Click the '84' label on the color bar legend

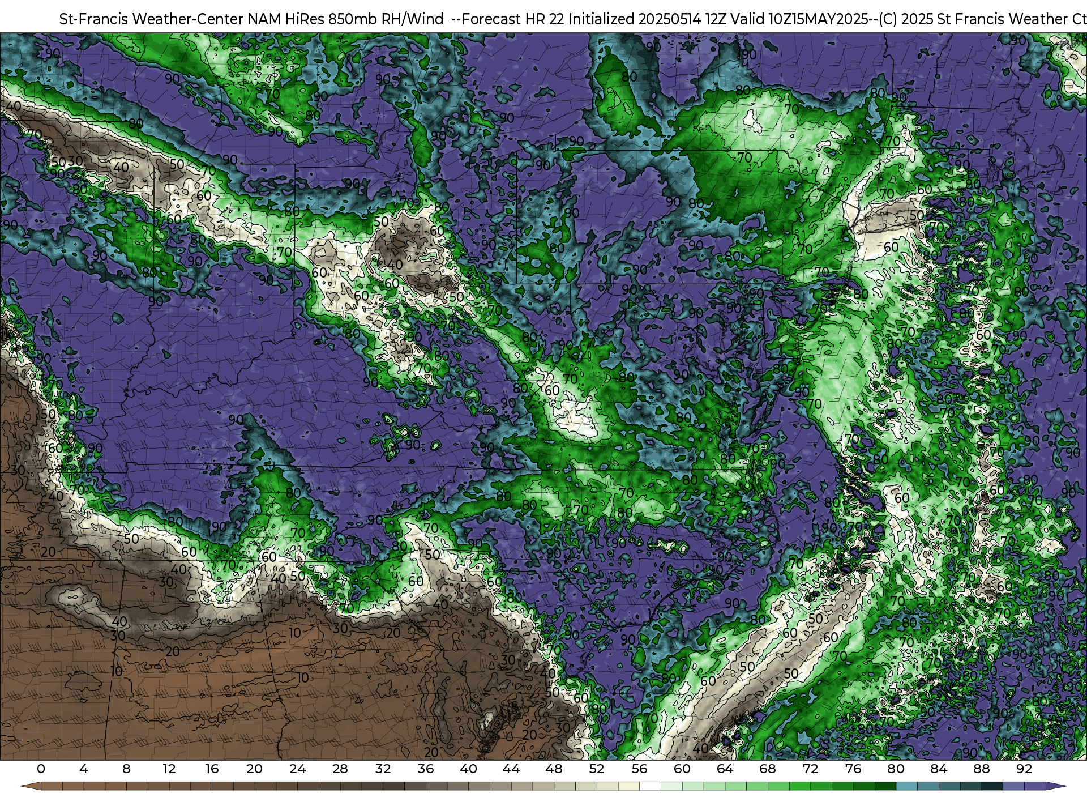click(939, 769)
